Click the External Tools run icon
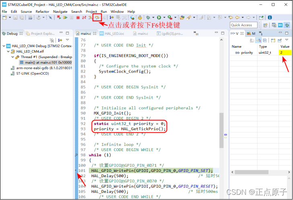The height and width of the screenshot is (200, 293). tap(170, 18)
